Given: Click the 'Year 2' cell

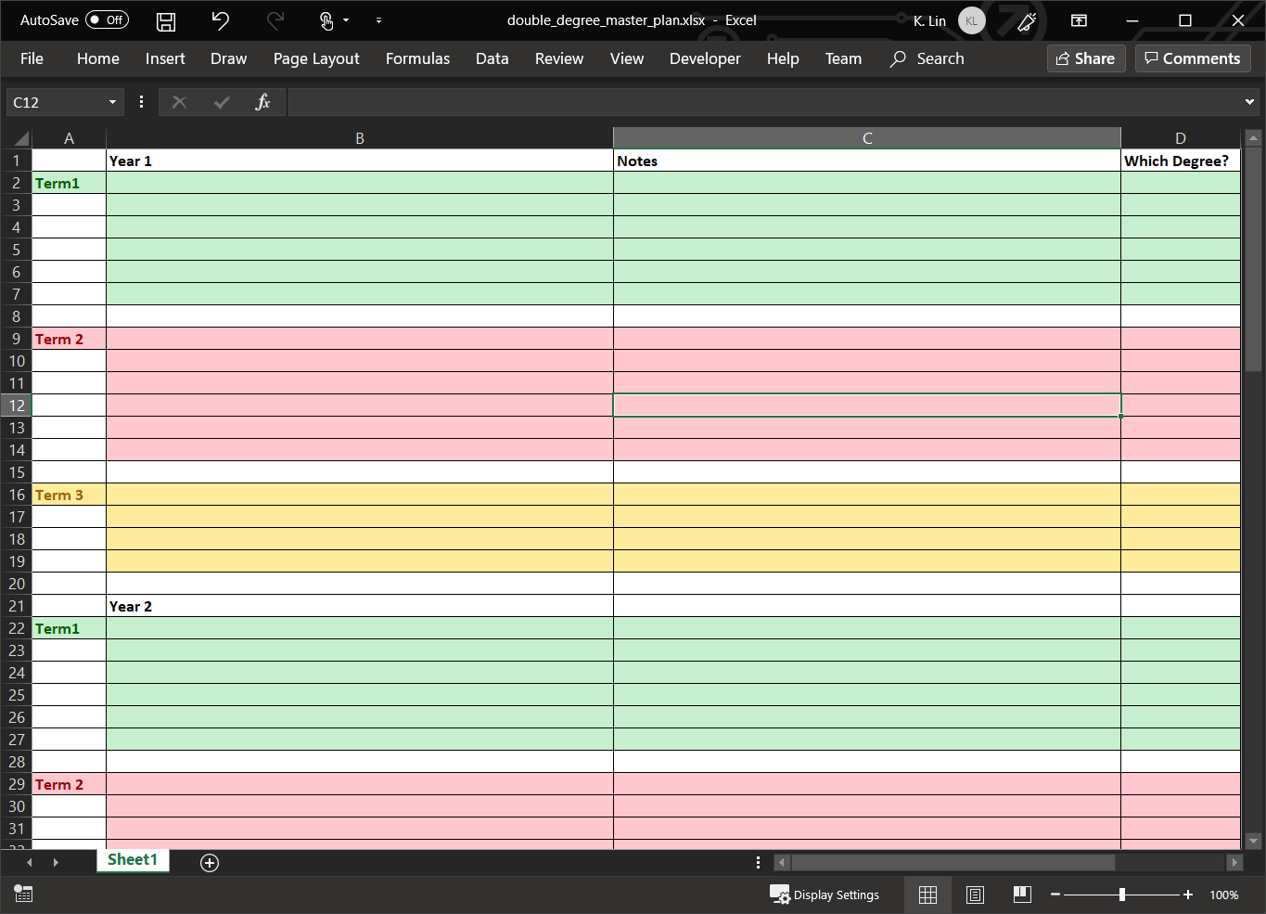Looking at the screenshot, I should click(360, 606).
